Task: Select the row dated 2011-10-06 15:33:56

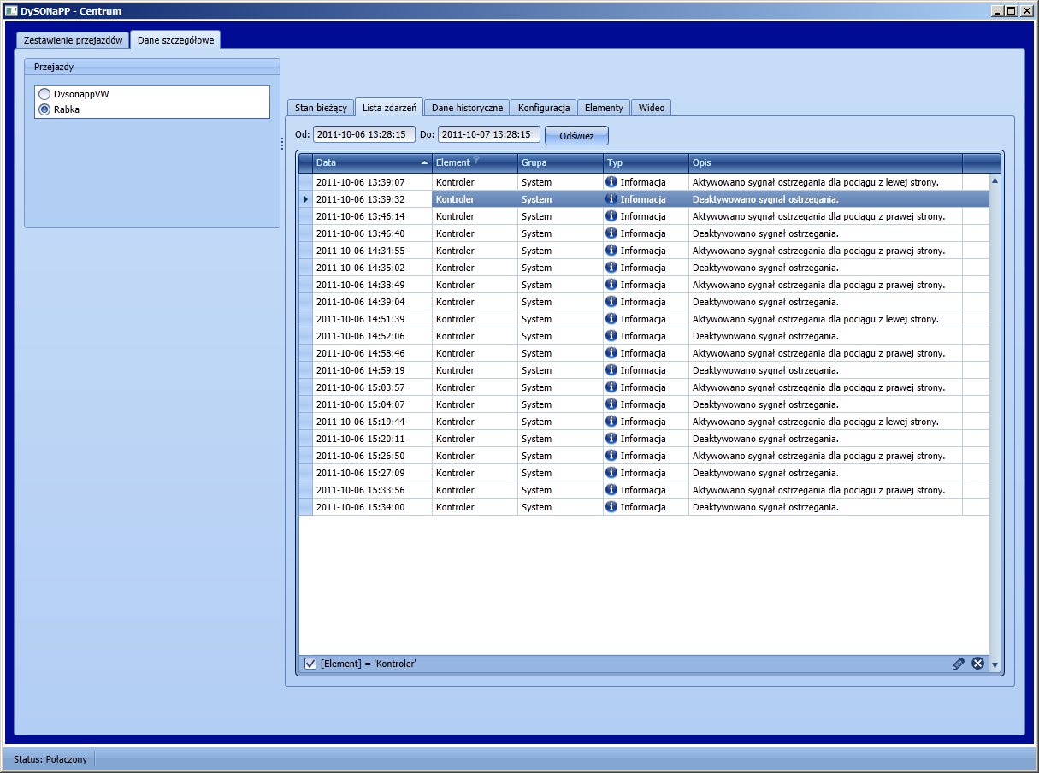Action: 644,490
